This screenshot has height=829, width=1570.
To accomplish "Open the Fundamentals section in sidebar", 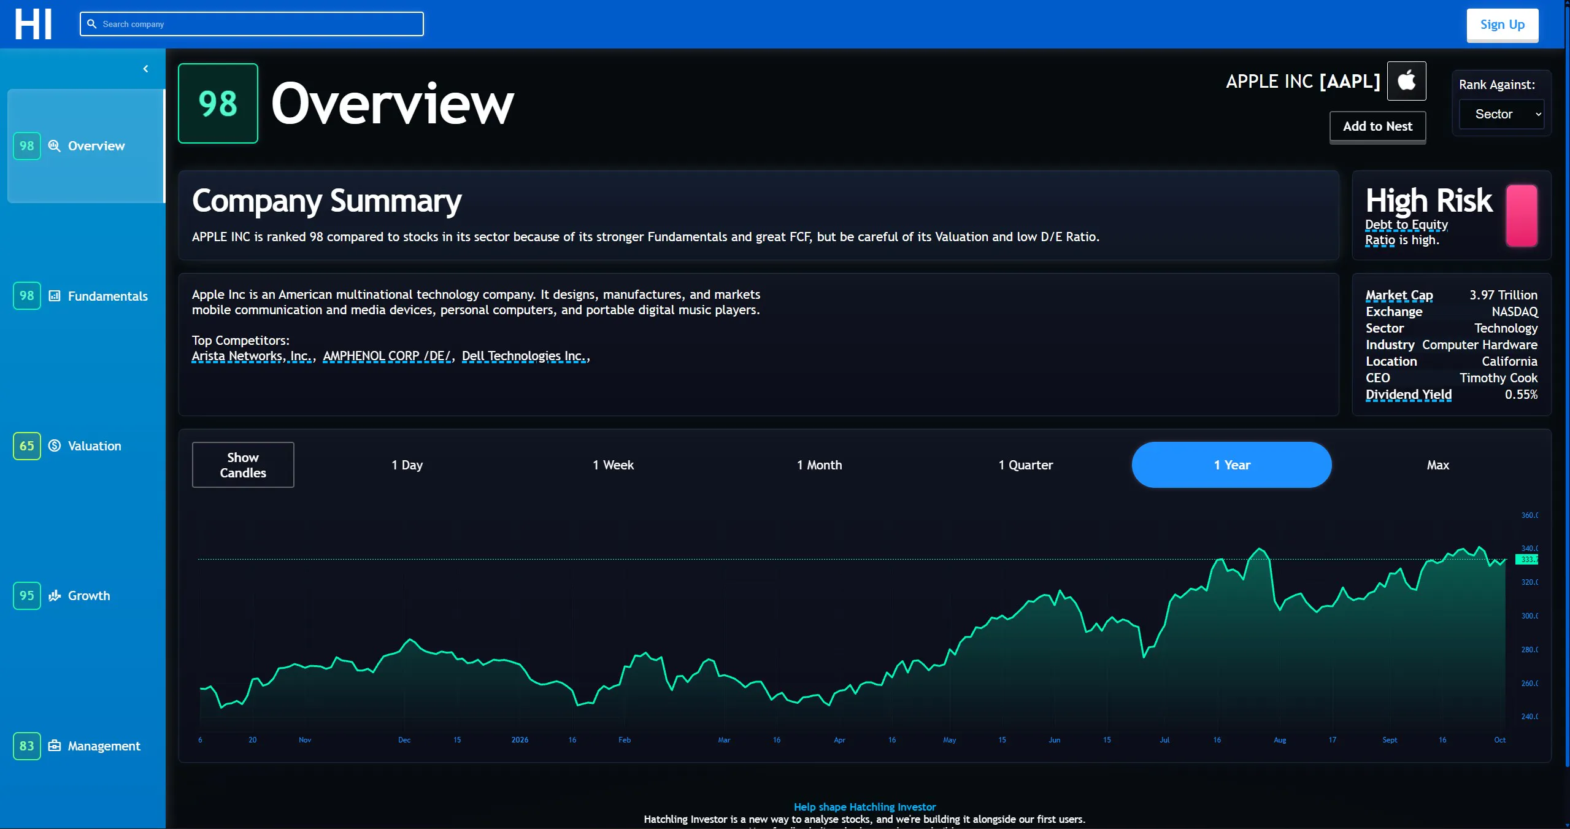I will [x=86, y=296].
